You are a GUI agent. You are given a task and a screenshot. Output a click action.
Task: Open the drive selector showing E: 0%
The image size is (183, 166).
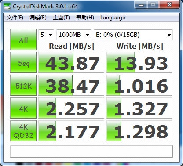pos(133,35)
